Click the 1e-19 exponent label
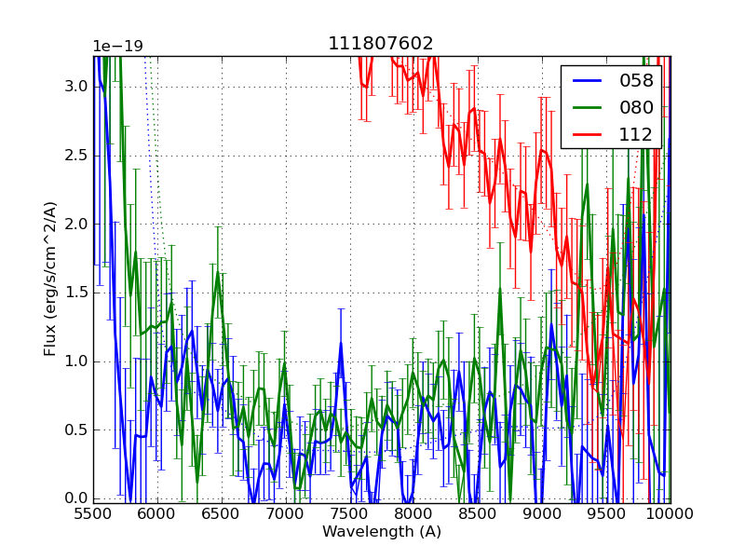Viewport: 745px width, 559px height. coord(117,47)
